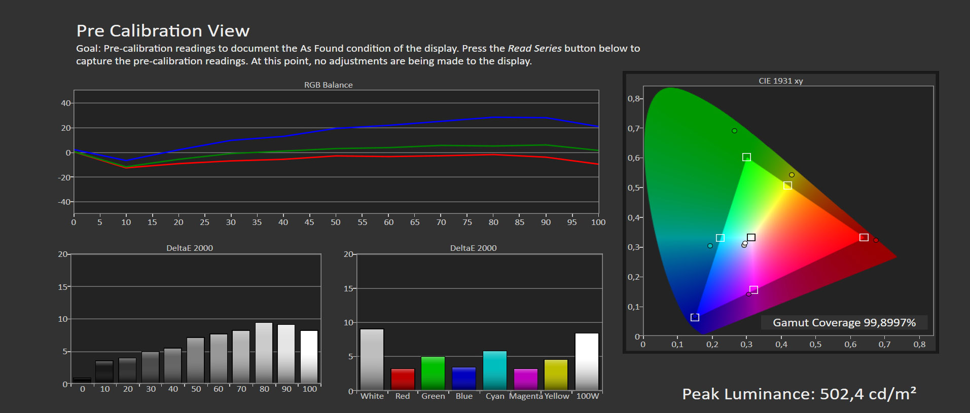Click the measured green point circle in CIE chart
Viewport: 970px width, 413px height.
(734, 131)
